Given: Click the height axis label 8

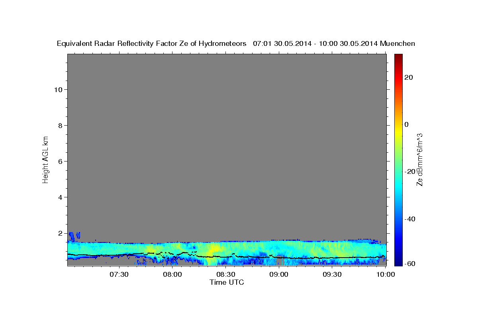Looking at the screenshot, I should 61,126.
